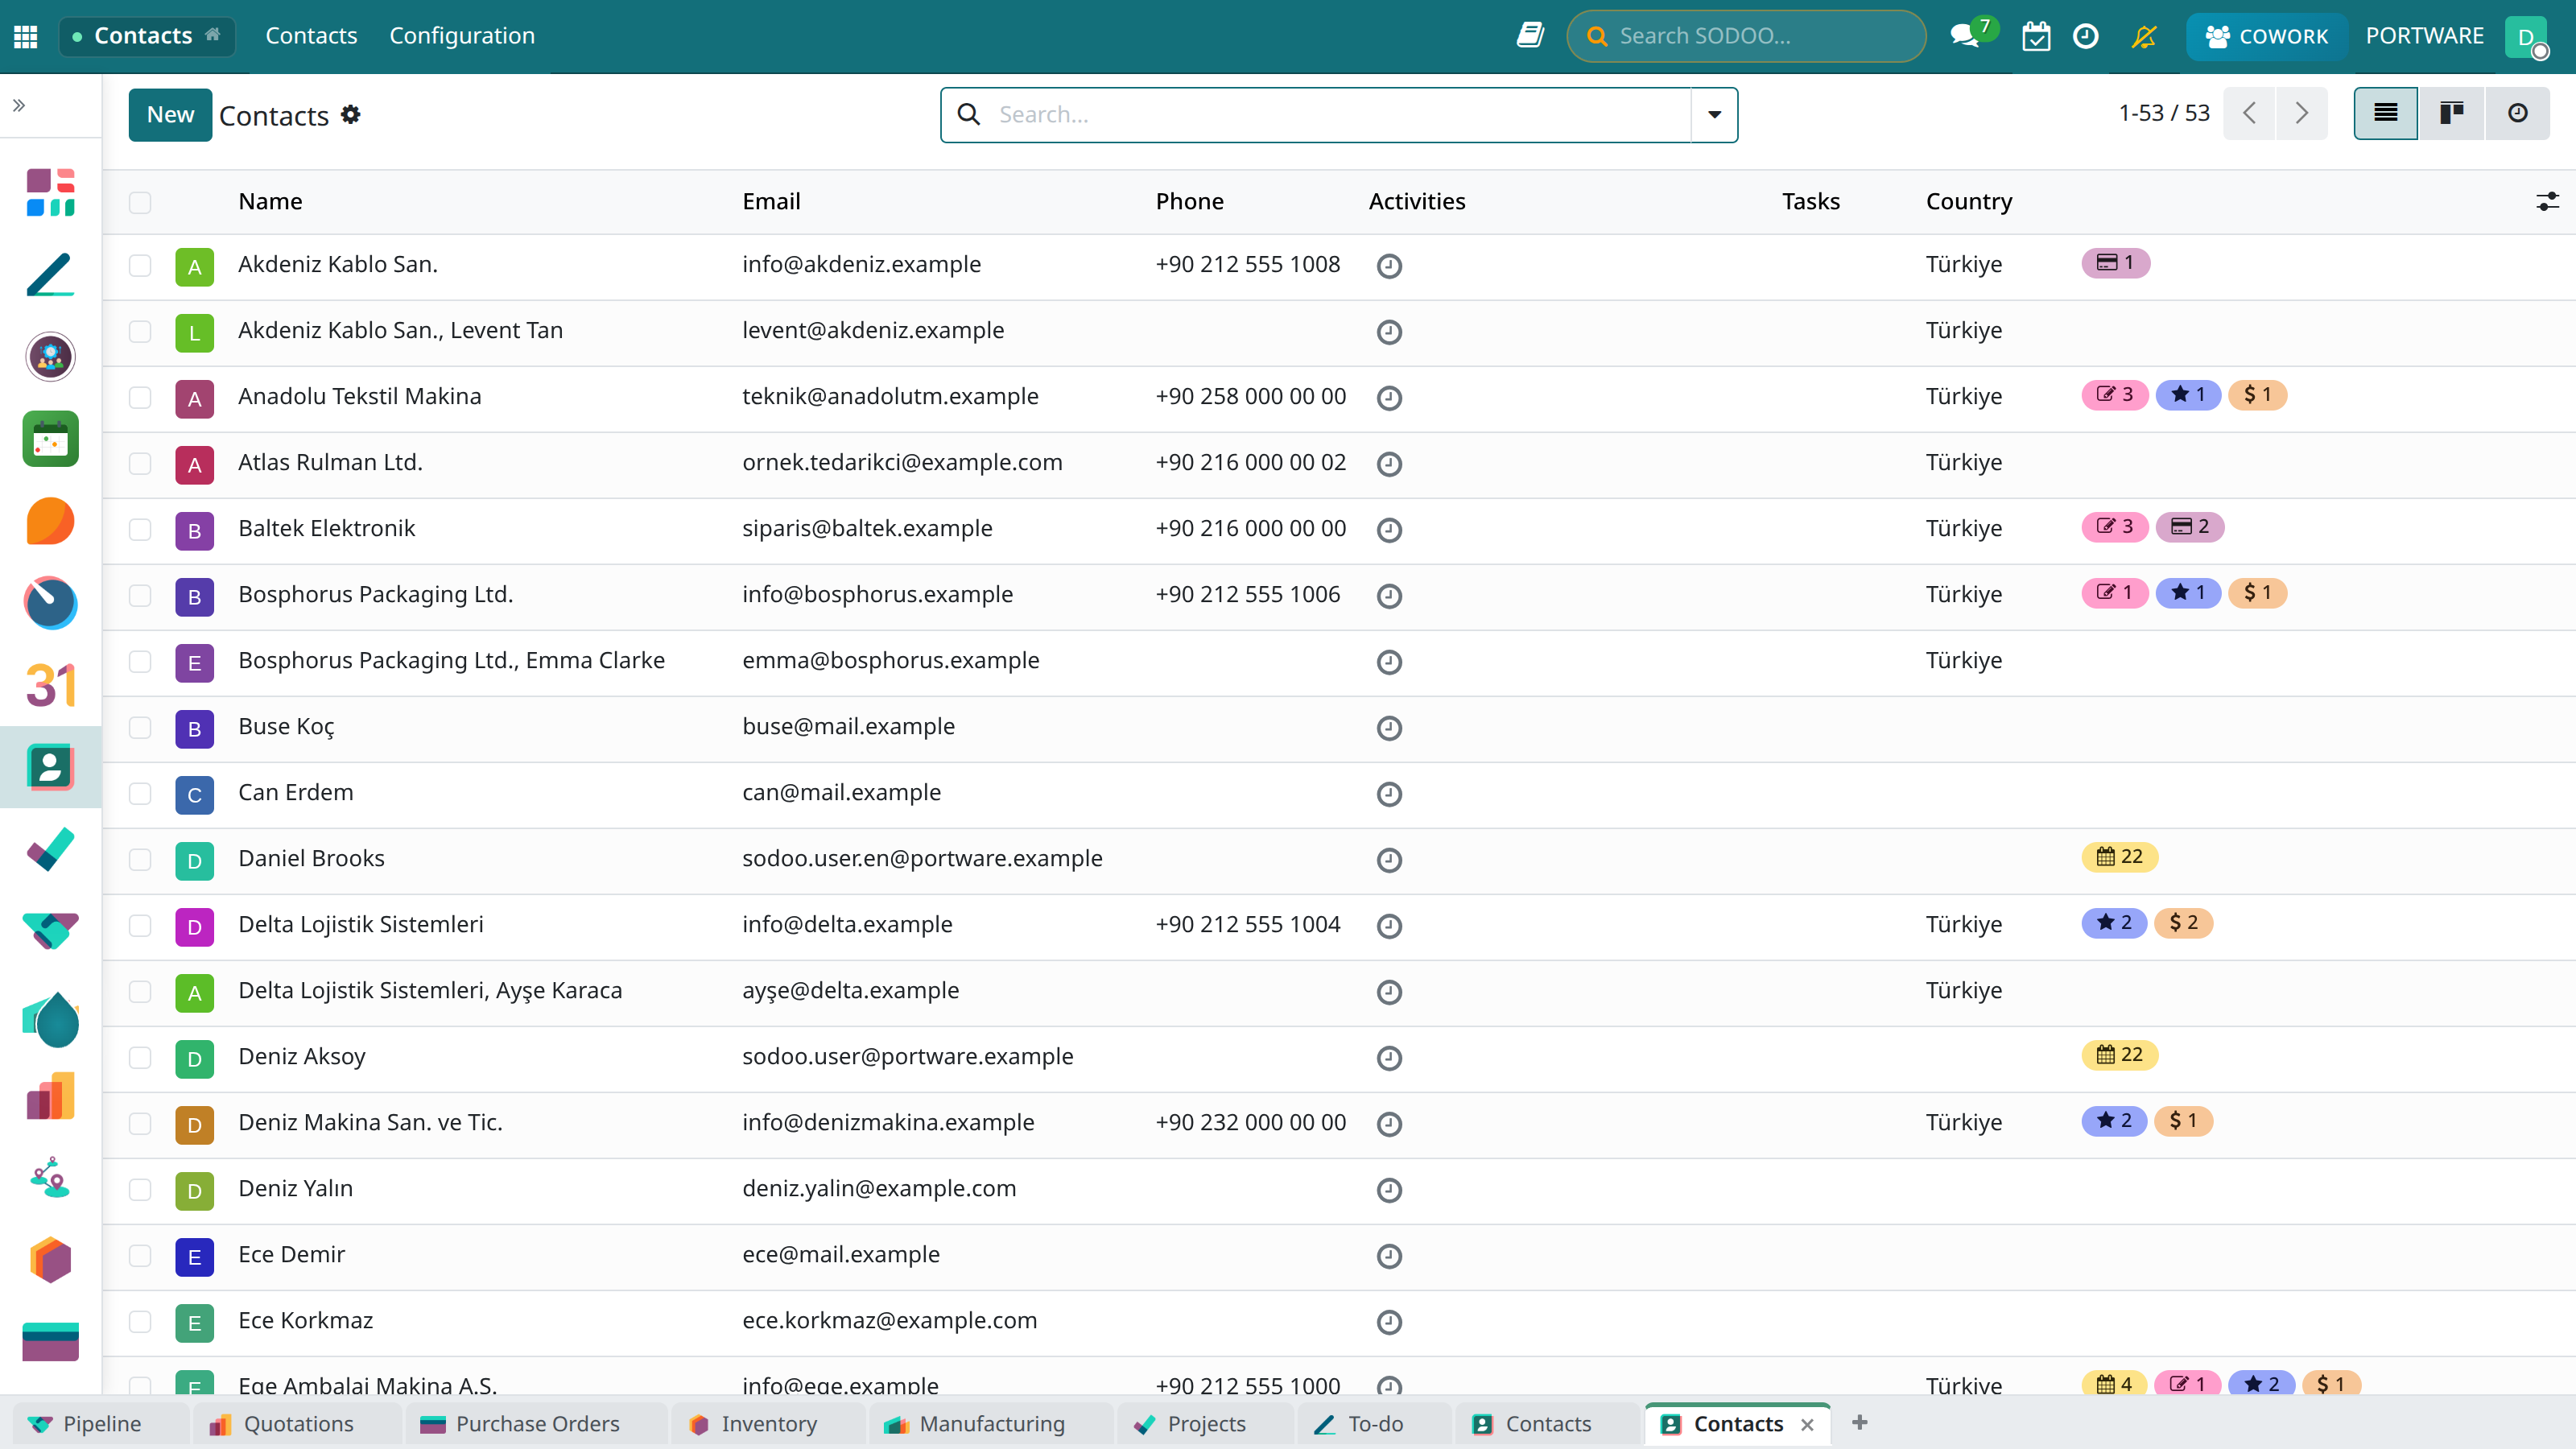Click activity clock for Atlas Rulman Ltd.
This screenshot has height=1449, width=2576.
(1389, 464)
